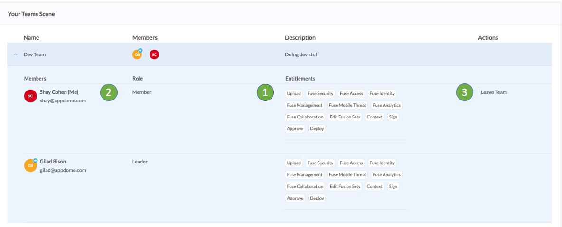
Task: Select Shay Cohen's Deploy entitlement tag
Action: click(317, 128)
